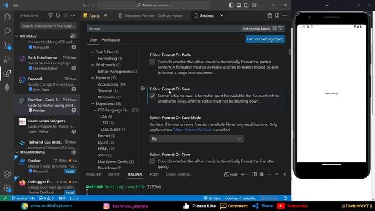Split the editor to the right
Screen dimensions: 375x211
277,16
